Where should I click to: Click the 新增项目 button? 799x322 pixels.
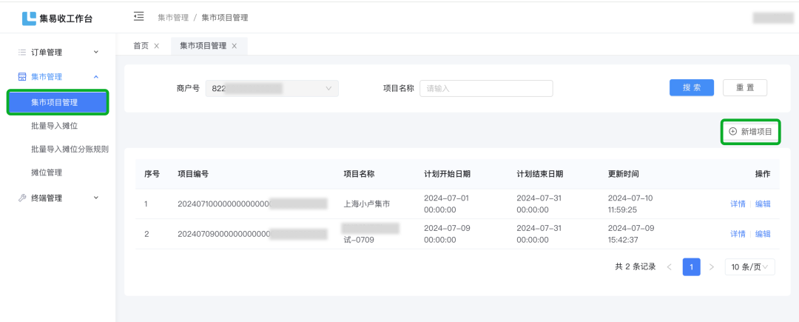pos(751,132)
